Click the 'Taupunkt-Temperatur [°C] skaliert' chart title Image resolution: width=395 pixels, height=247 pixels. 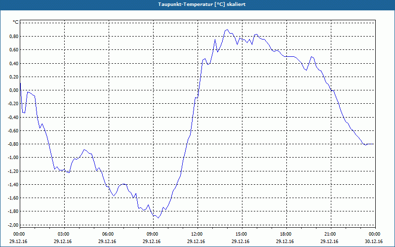[x=202, y=4]
